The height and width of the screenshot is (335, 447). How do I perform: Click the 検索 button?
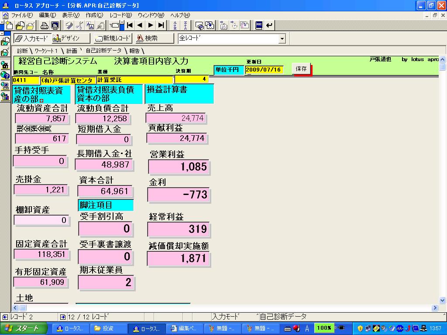coord(155,38)
